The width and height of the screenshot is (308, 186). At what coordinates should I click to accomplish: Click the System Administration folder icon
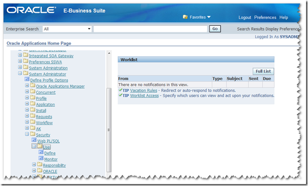pos(26,67)
